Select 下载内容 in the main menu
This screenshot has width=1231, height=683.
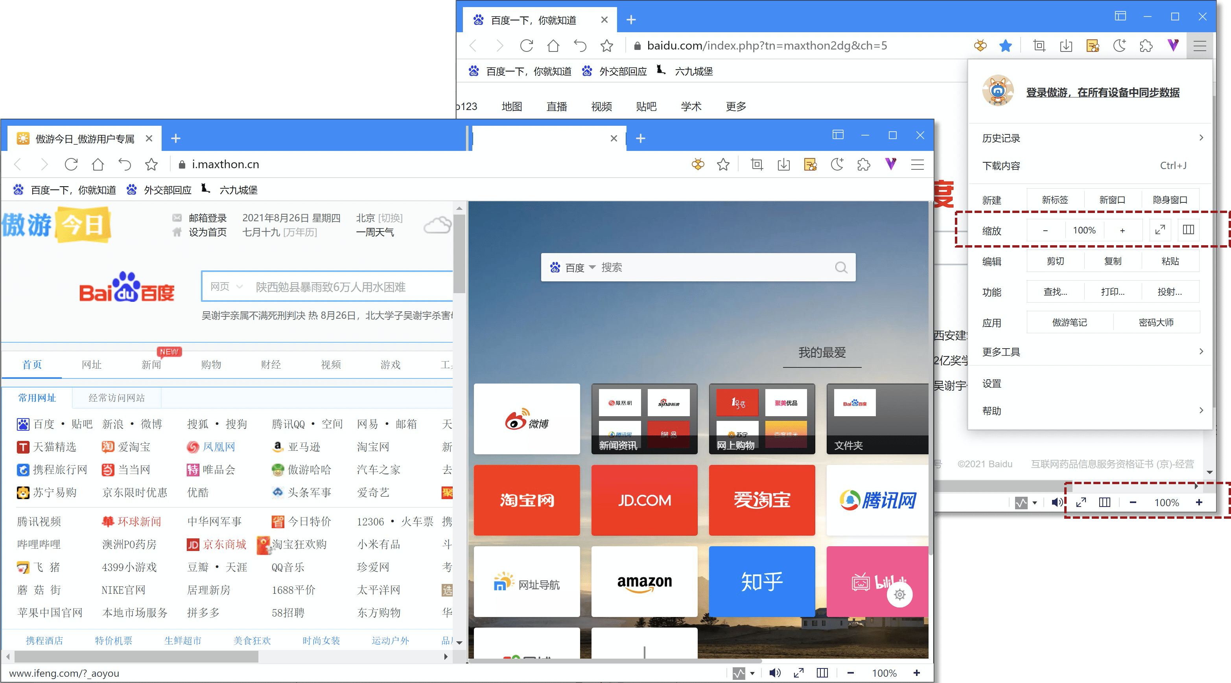tap(1089, 165)
